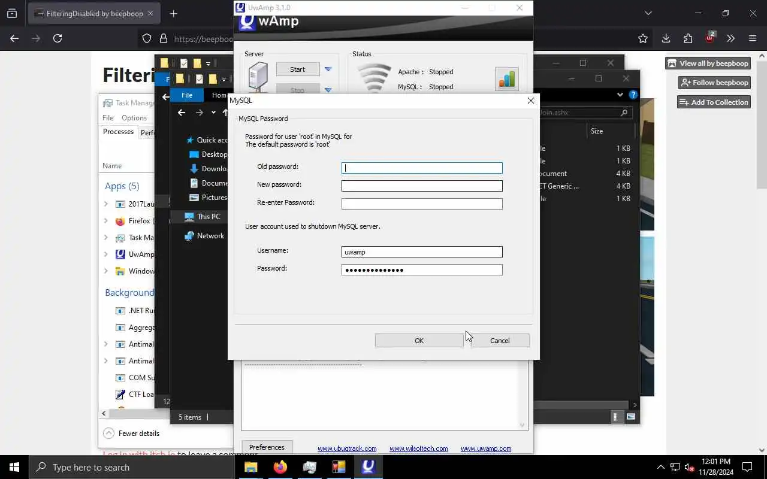Click the Username field containing uwamp

point(422,252)
